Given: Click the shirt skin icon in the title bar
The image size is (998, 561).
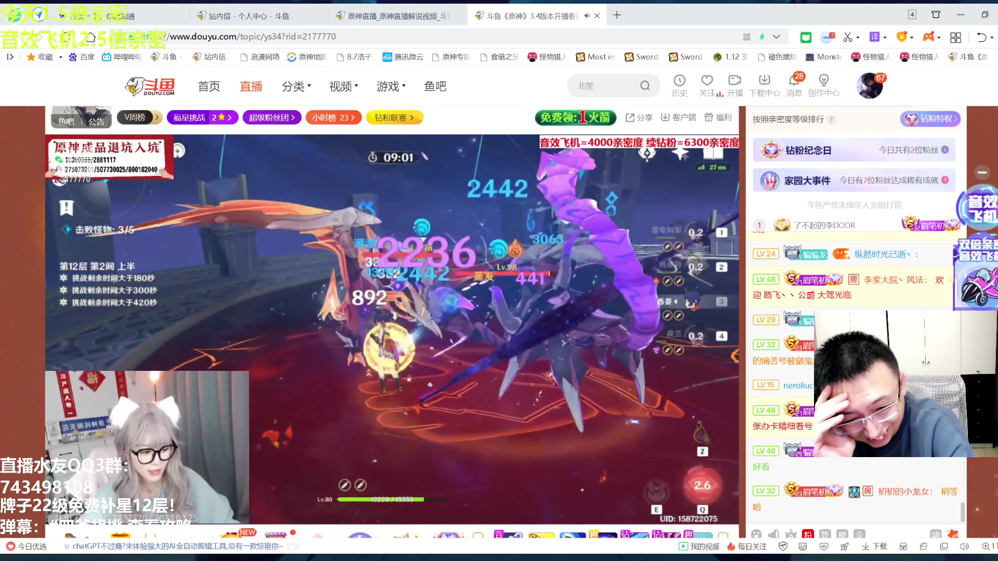Looking at the screenshot, I should 936,15.
